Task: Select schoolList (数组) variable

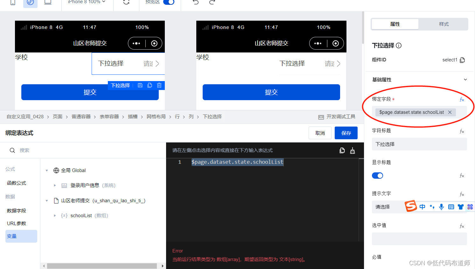Action: (89, 216)
